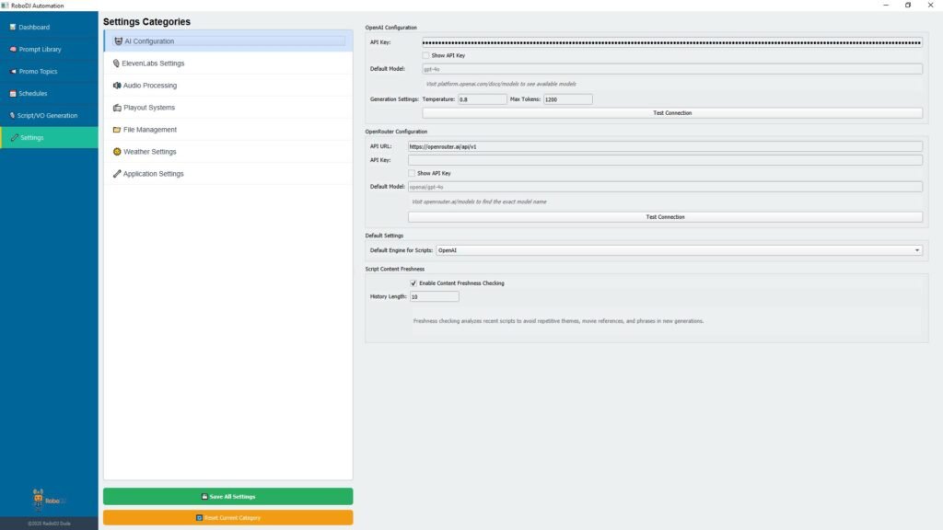943x530 pixels.
Task: Select the ElevenLabs Settings category icon
Action: 116,63
